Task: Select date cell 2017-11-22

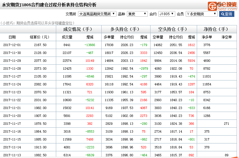Action: [x=12, y=100]
